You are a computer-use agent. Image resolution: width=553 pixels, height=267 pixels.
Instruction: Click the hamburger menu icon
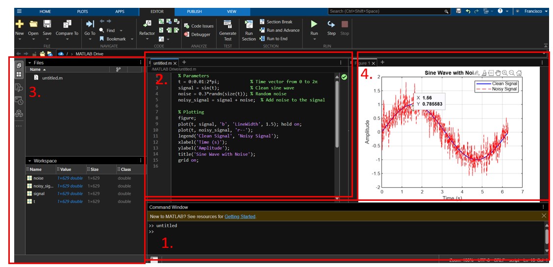[19, 11]
